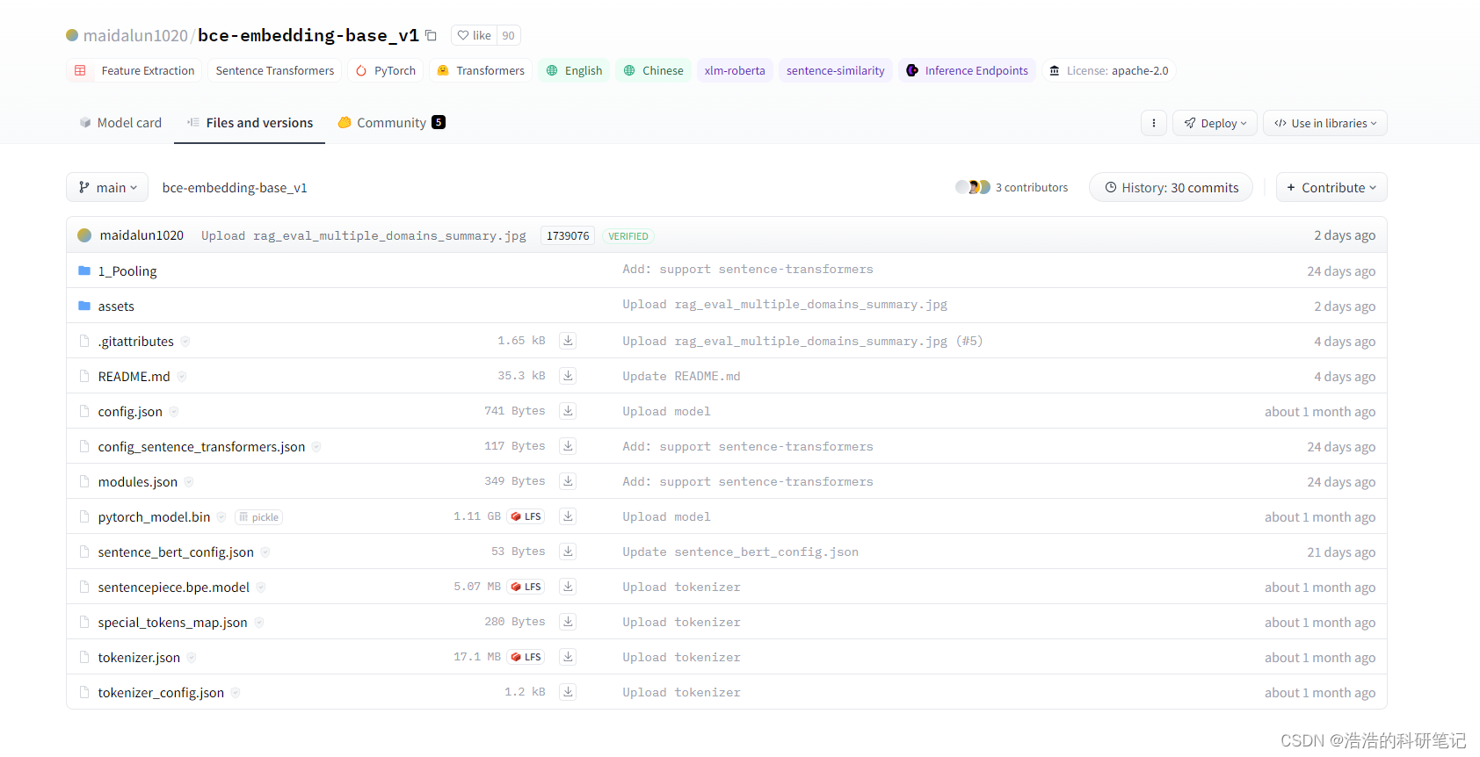
Task: Download the sentencepiece.bpe.model file
Action: point(569,587)
